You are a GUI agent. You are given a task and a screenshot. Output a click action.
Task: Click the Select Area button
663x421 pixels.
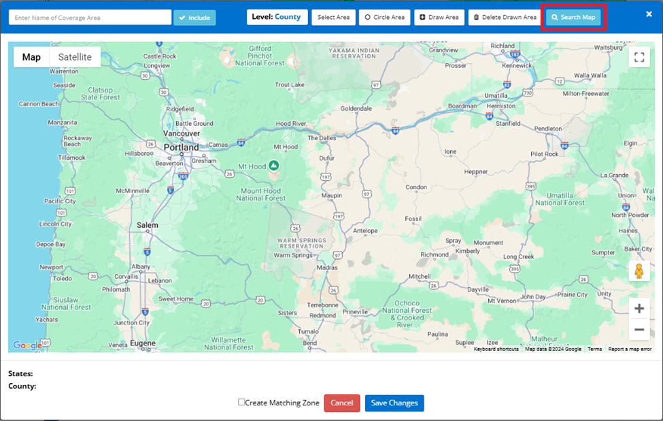point(333,18)
